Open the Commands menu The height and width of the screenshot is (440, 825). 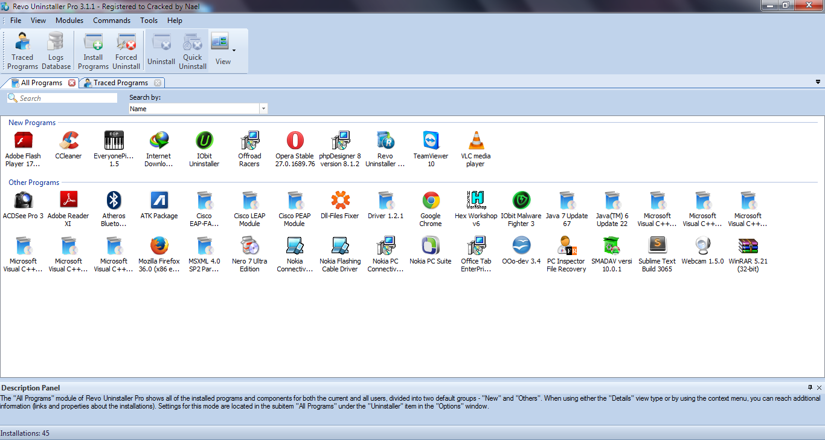point(112,21)
